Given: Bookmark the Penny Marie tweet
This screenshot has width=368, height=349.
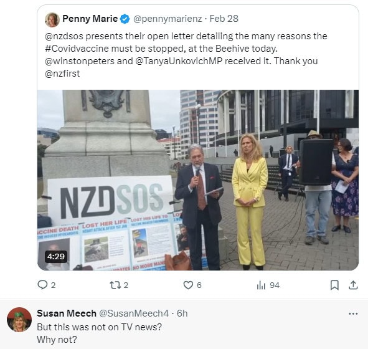Looking at the screenshot, I should coord(334,285).
